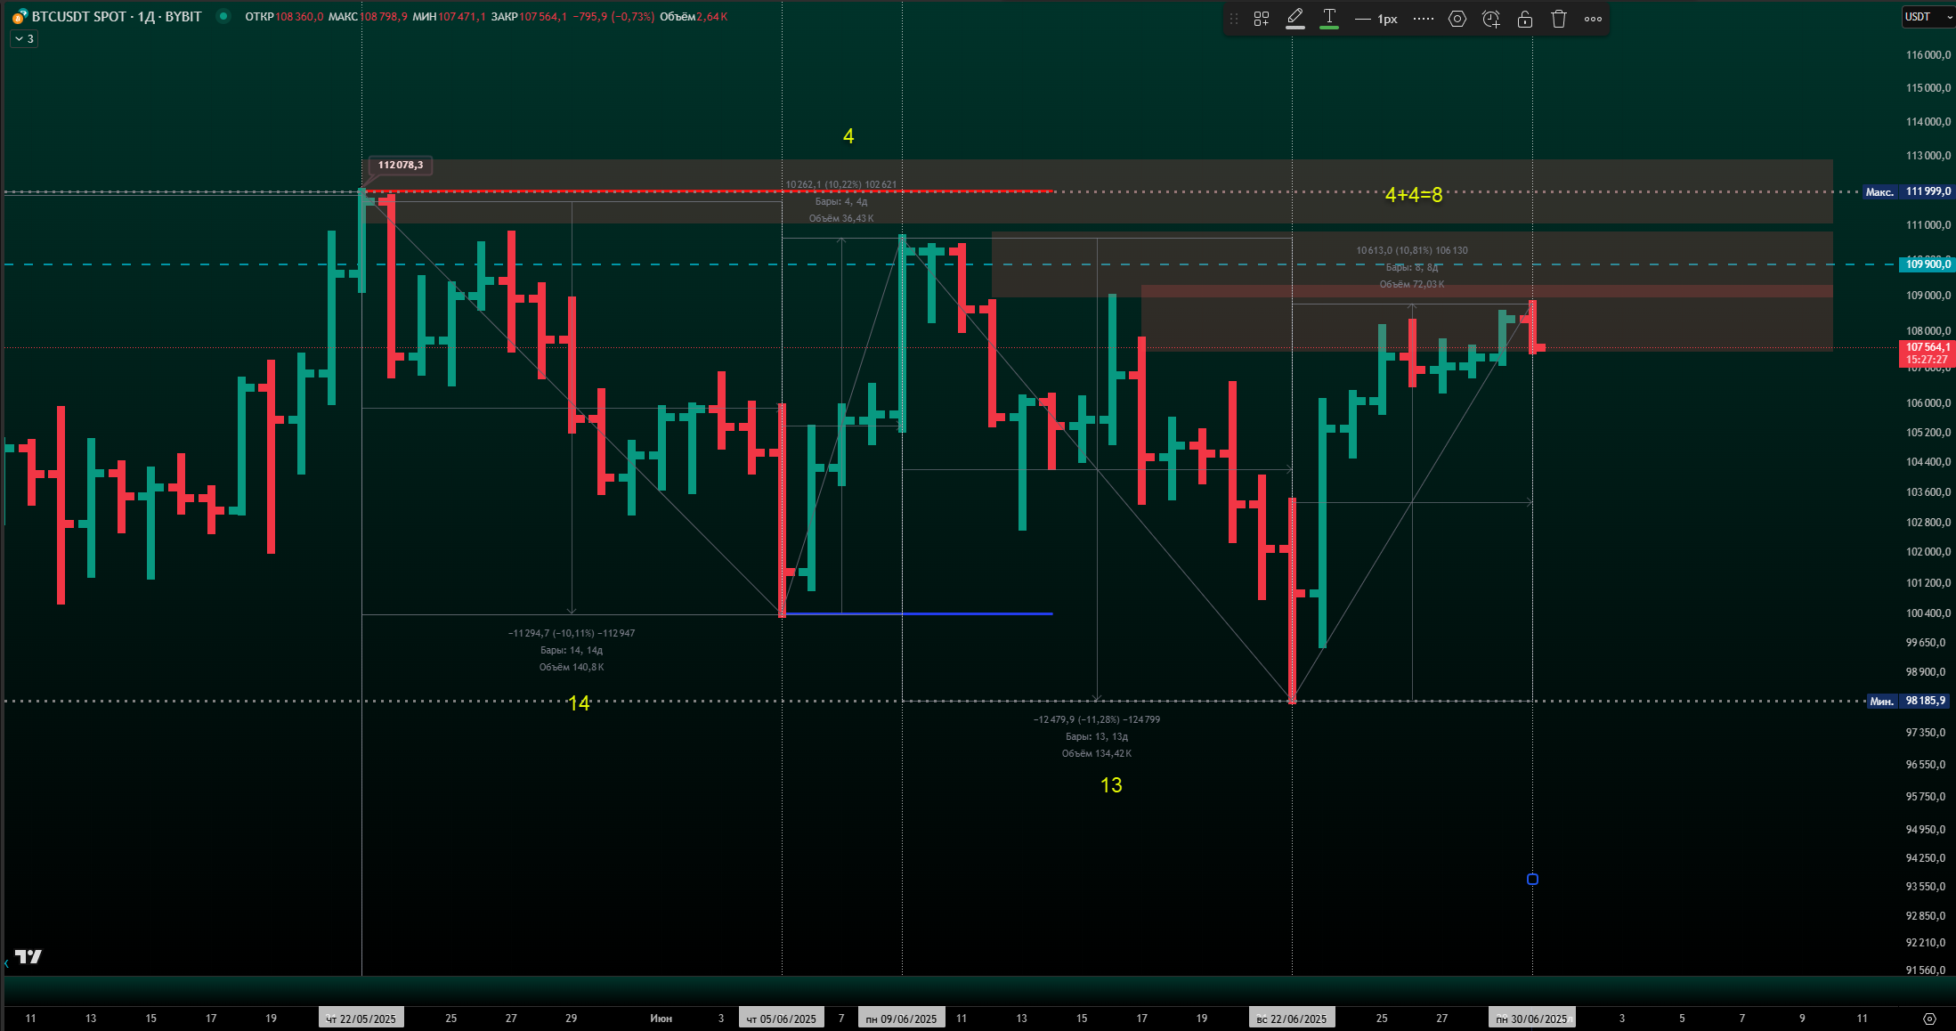Click the red horizontal line near 112000

(710, 191)
